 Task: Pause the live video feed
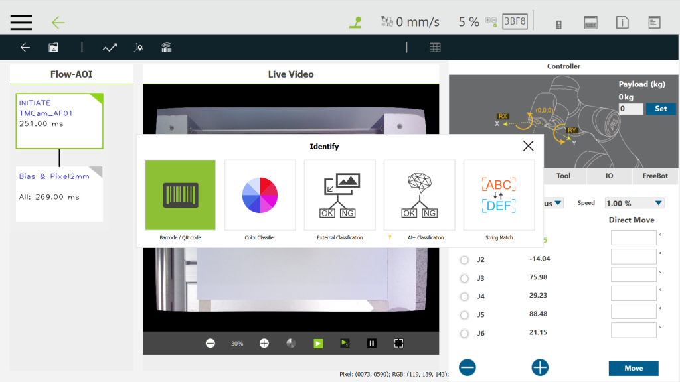tap(372, 343)
